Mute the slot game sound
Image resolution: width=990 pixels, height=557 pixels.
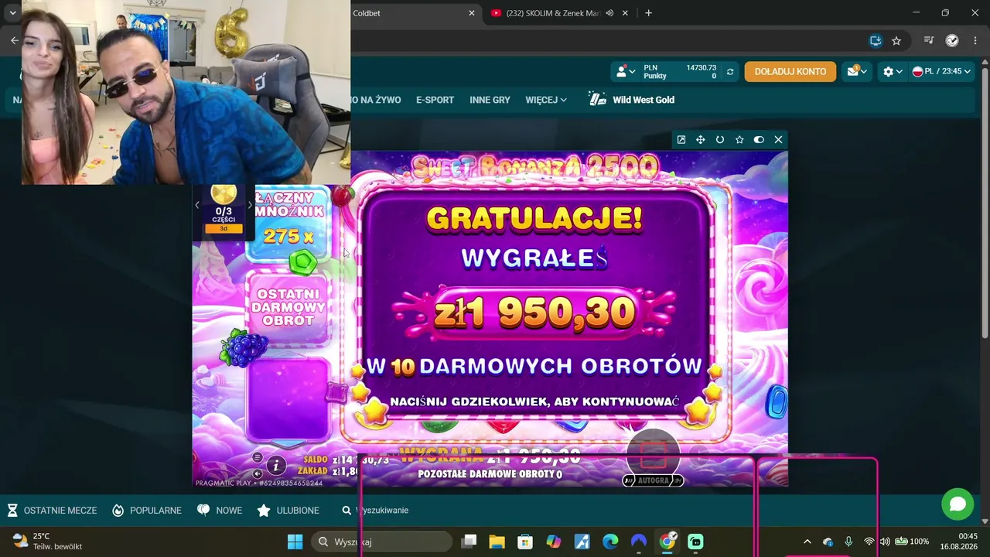258,473
